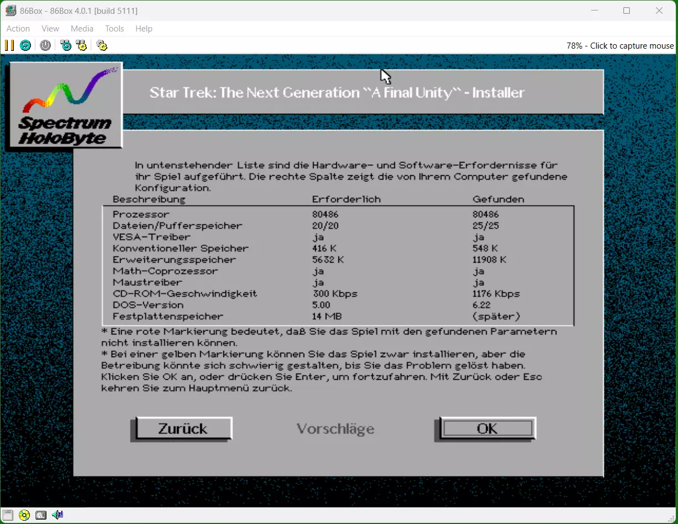Click the "Erforderlich" column header
This screenshot has height=524, width=678.
pos(347,199)
